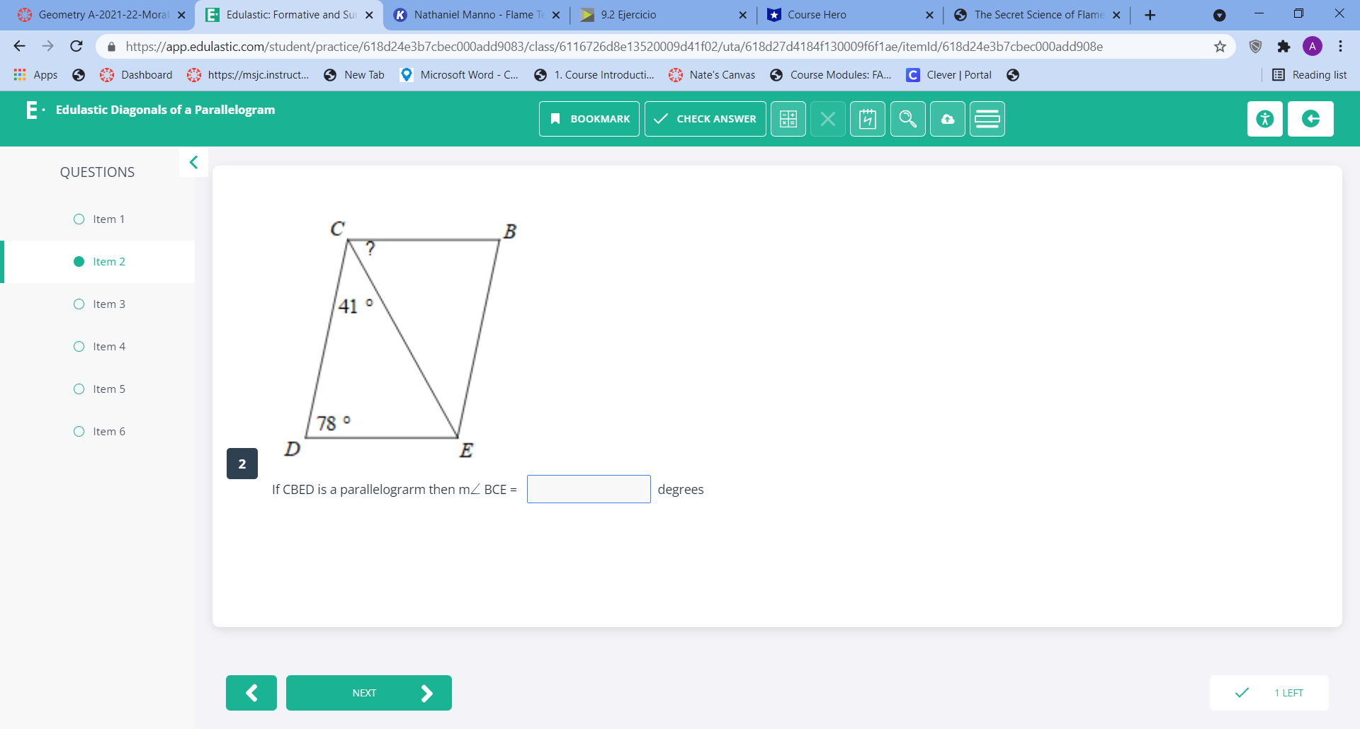Activate the magnifier zoom tool

[907, 118]
